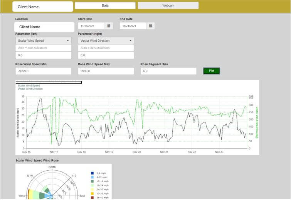Click the 24-30 mph legend swatch
291x200 pixels.
click(x=92, y=190)
